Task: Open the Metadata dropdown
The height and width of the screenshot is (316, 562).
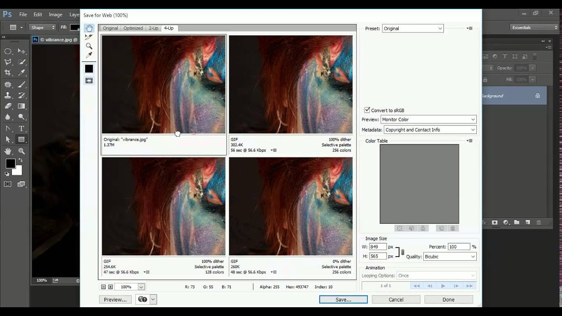Action: coord(430,130)
